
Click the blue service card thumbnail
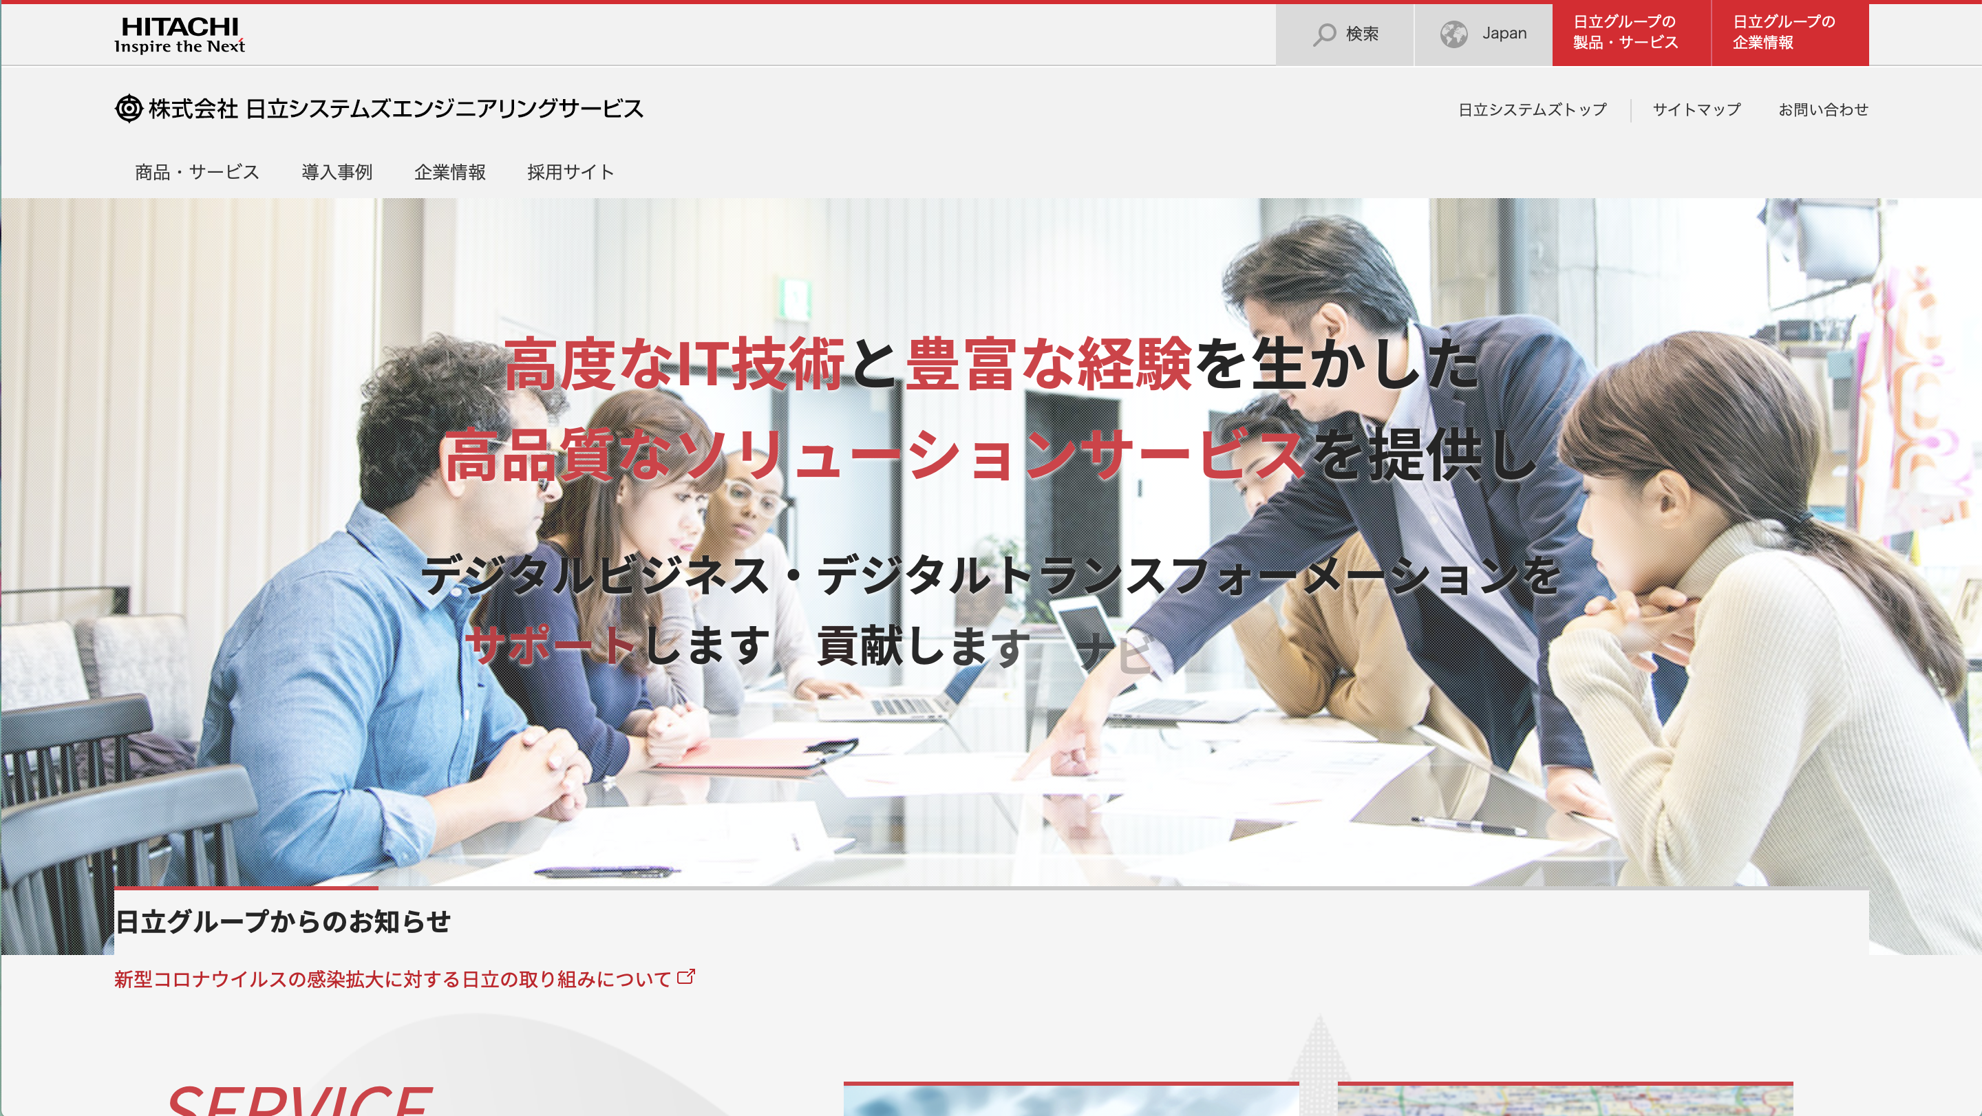(x=1071, y=1099)
